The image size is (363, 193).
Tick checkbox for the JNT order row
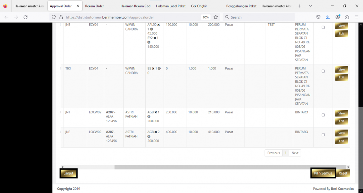tap(323, 115)
